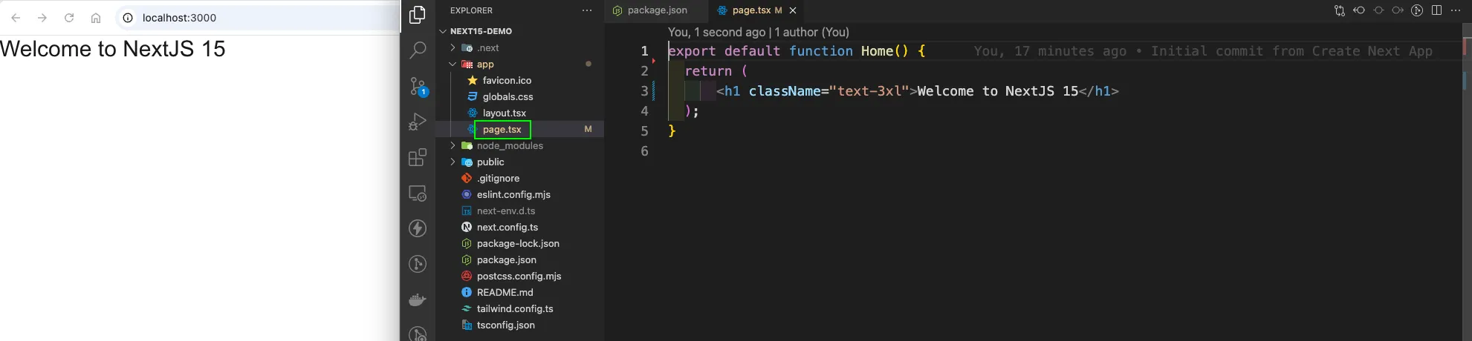Viewport: 1472px width, 341px height.
Task: Open favicon.ico in the explorer
Action: coord(507,80)
